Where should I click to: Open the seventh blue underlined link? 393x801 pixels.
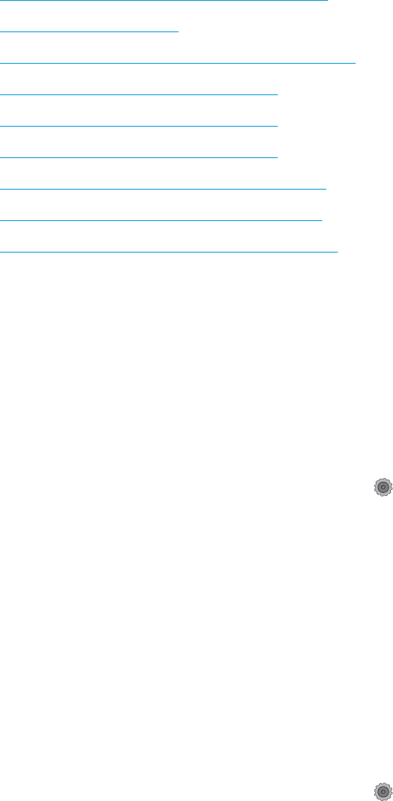tap(163, 189)
